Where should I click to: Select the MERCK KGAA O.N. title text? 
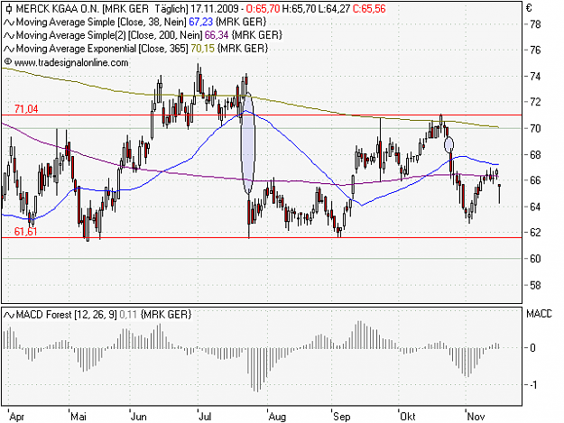tap(58, 9)
